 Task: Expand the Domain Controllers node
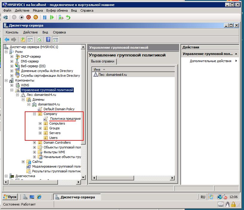tap(35, 142)
